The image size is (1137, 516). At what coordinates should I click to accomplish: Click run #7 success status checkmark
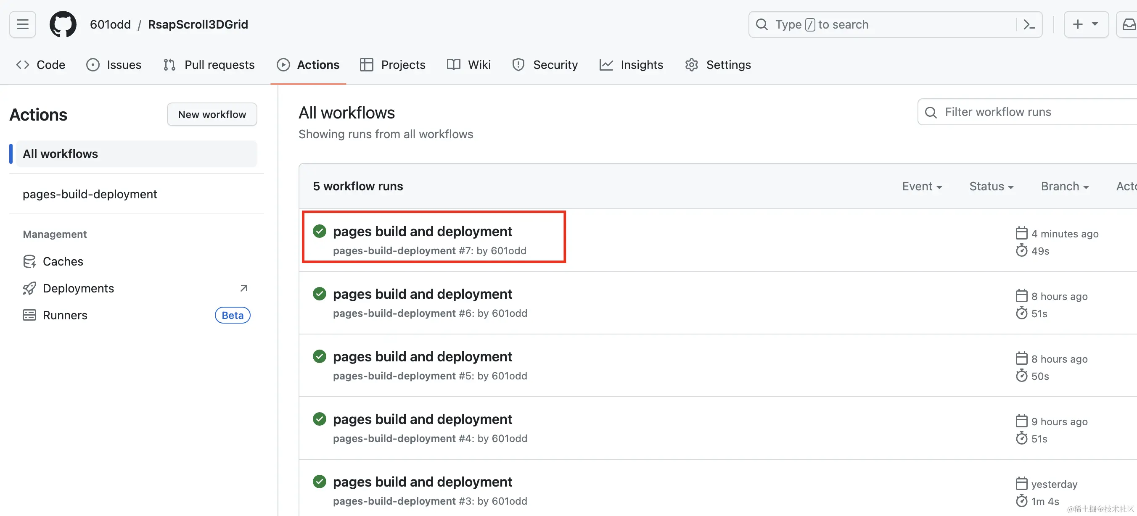point(319,231)
